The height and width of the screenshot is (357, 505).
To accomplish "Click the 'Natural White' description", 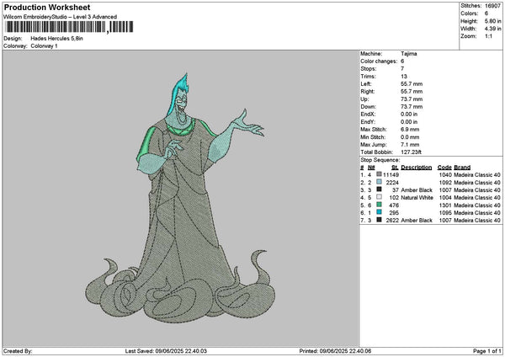I will 417,198.
